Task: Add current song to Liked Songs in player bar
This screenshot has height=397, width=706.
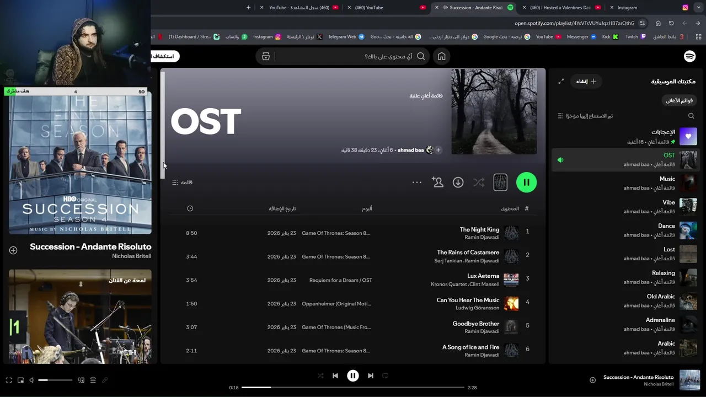Action: coord(592,380)
